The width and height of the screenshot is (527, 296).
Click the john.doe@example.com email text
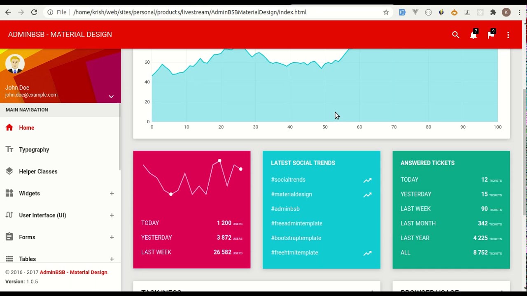31,95
